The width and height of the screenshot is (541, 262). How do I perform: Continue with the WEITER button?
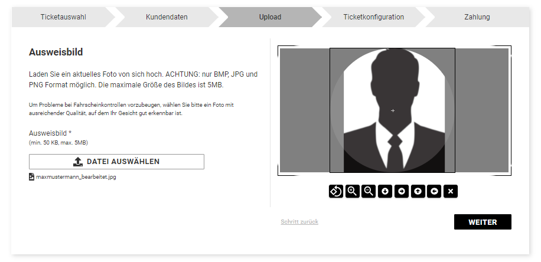coord(483,222)
